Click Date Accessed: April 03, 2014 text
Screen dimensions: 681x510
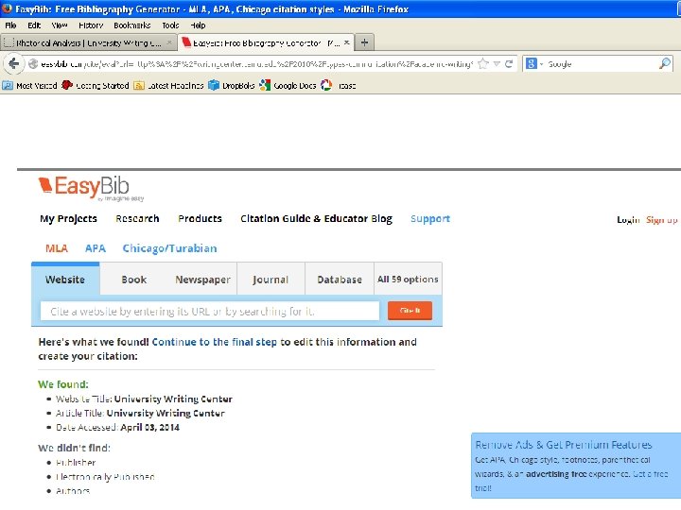coord(117,427)
